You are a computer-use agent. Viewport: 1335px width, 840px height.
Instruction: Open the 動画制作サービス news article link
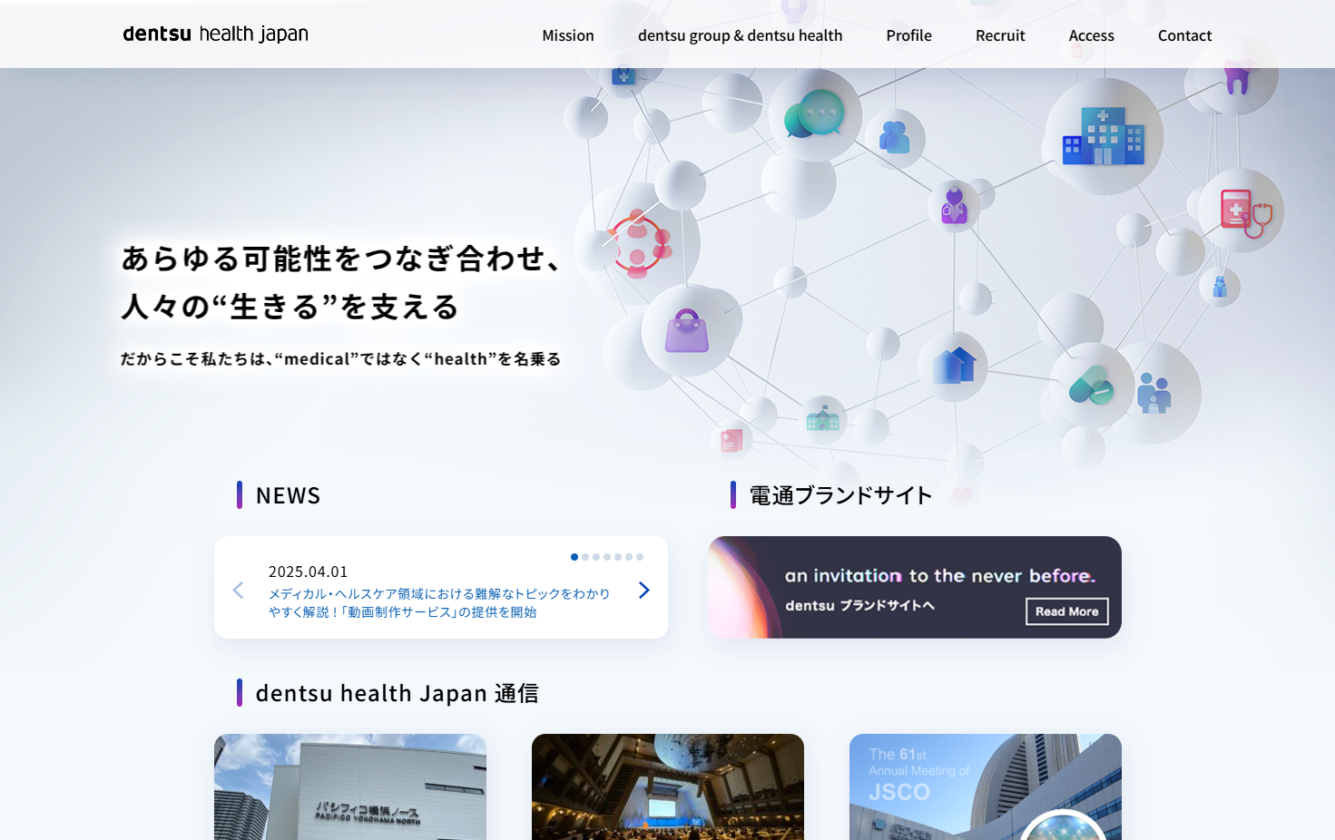tap(439, 602)
